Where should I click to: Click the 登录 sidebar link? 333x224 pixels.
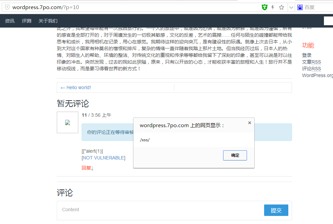[307, 55]
